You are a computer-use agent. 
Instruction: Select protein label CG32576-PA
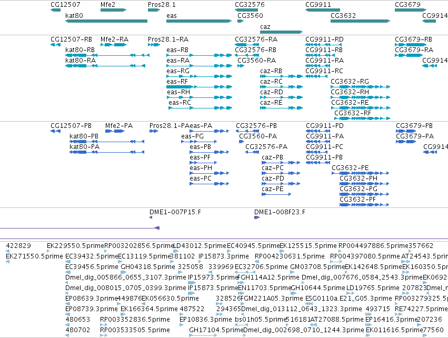pos(266,147)
